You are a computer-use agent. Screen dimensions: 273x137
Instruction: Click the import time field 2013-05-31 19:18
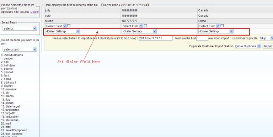tap(156, 38)
